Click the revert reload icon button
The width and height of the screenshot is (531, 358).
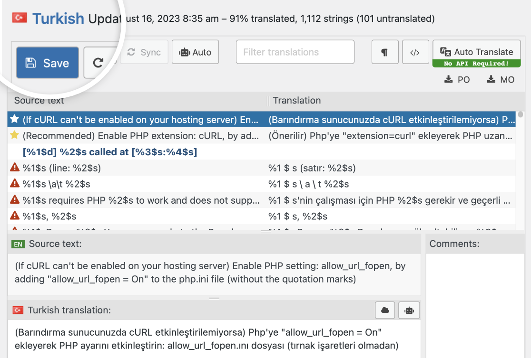tap(98, 63)
